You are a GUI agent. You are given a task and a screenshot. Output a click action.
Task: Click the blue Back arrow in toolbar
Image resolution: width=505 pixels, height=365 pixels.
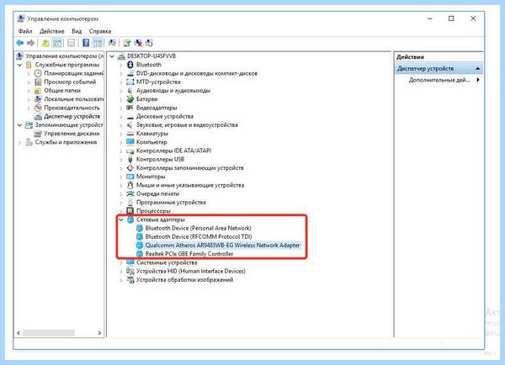[x=19, y=43]
